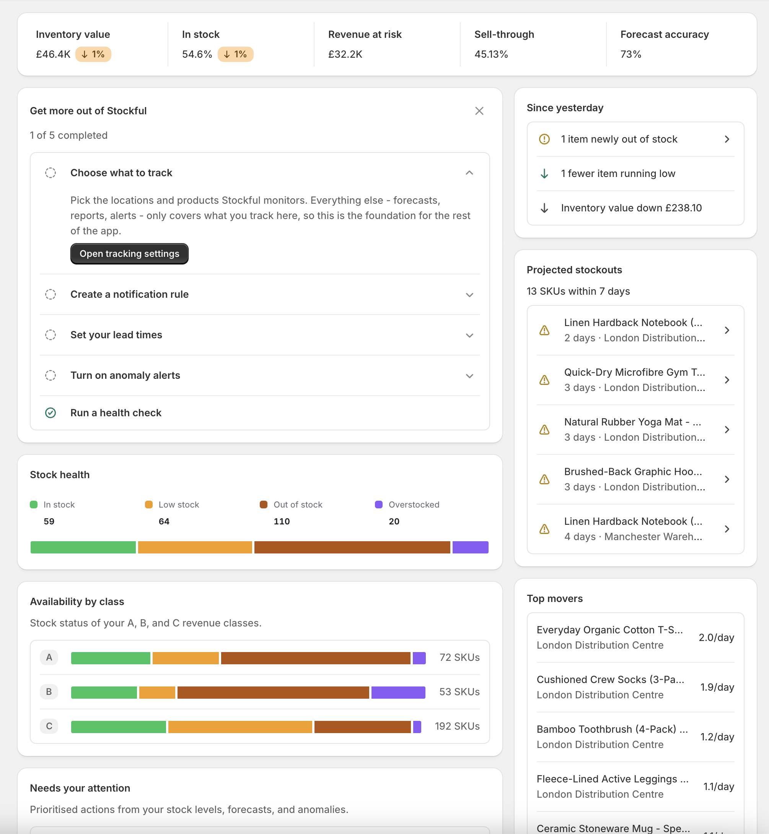Click the green in stock segment of Stock health bar

(x=83, y=548)
